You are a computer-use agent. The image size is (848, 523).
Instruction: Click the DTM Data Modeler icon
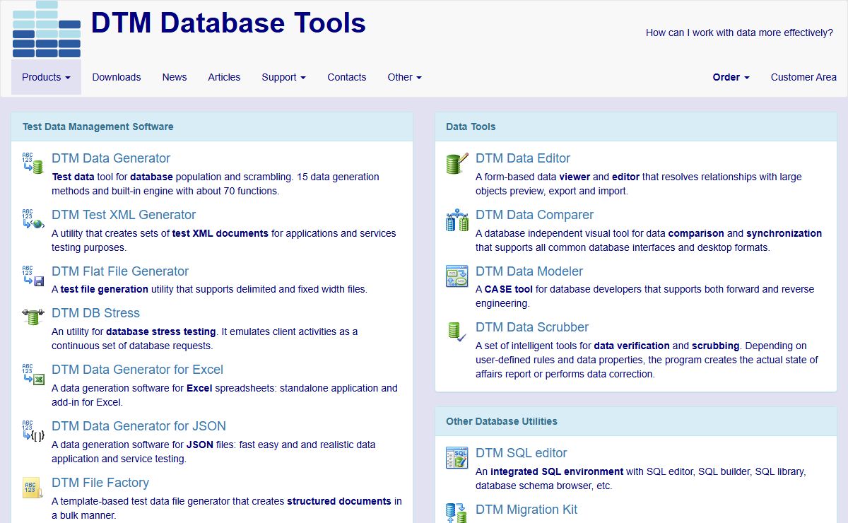[x=457, y=276]
